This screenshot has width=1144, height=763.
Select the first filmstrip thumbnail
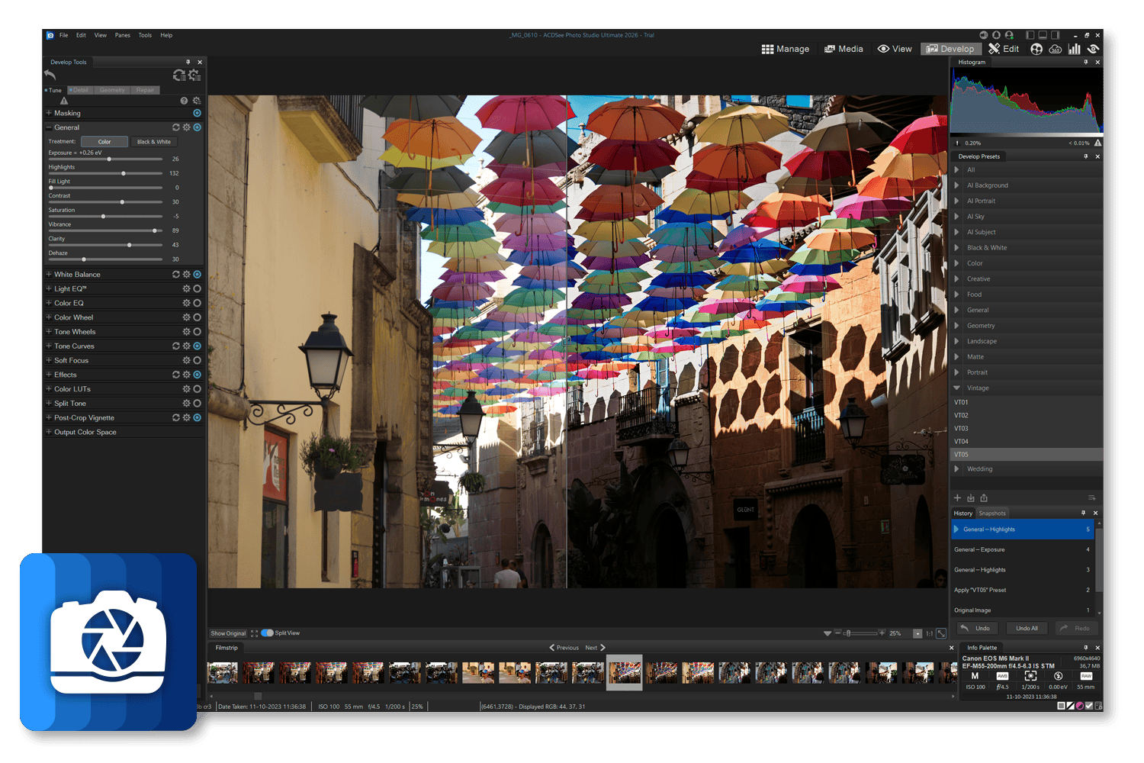coord(223,672)
